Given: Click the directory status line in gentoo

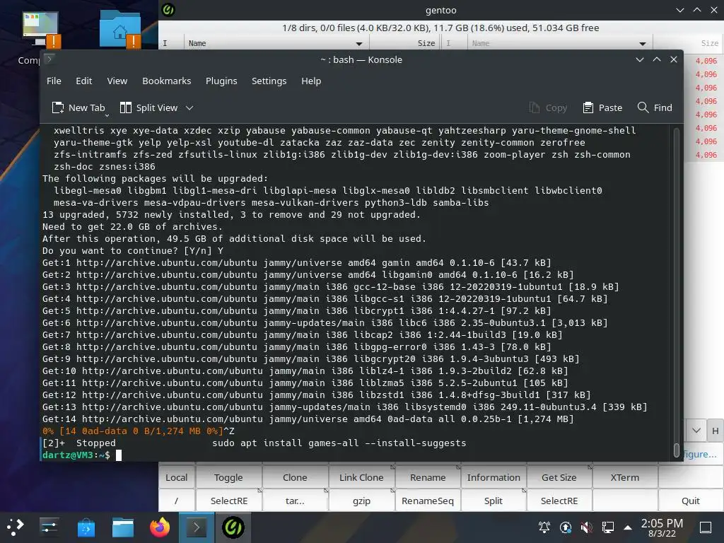Looking at the screenshot, I should click(x=440, y=28).
